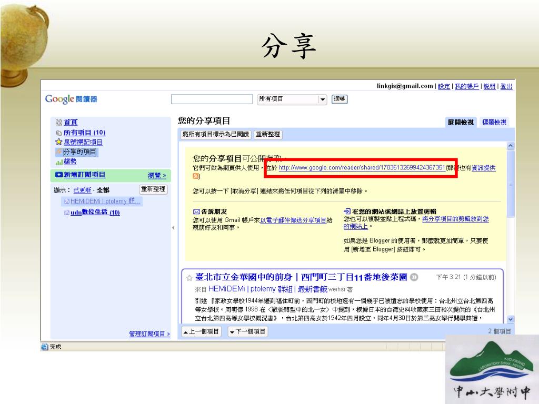
Task: Show only 已更新 subscriptions
Action: [x=82, y=190]
